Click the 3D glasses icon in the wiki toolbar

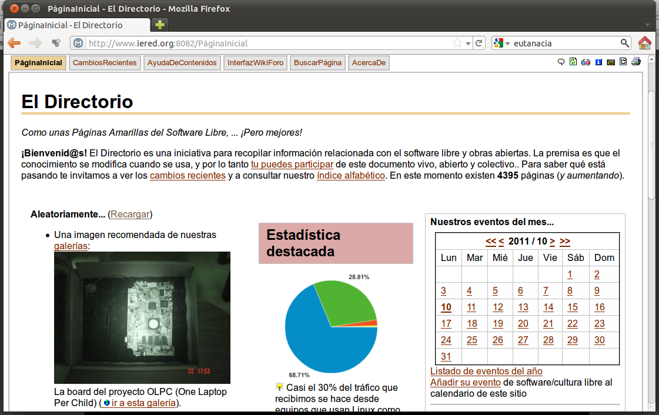(586, 62)
